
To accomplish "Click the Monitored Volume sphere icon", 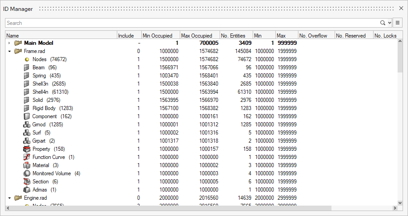I will (x=27, y=173).
